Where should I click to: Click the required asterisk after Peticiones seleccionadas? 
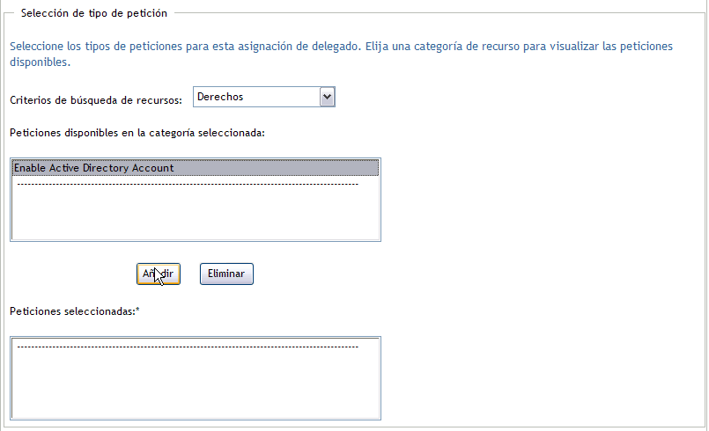pyautogui.click(x=138, y=311)
